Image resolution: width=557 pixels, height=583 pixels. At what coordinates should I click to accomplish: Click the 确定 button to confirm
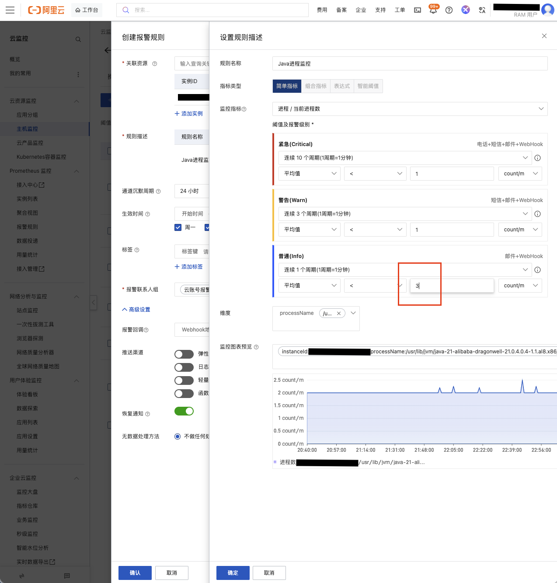click(233, 573)
